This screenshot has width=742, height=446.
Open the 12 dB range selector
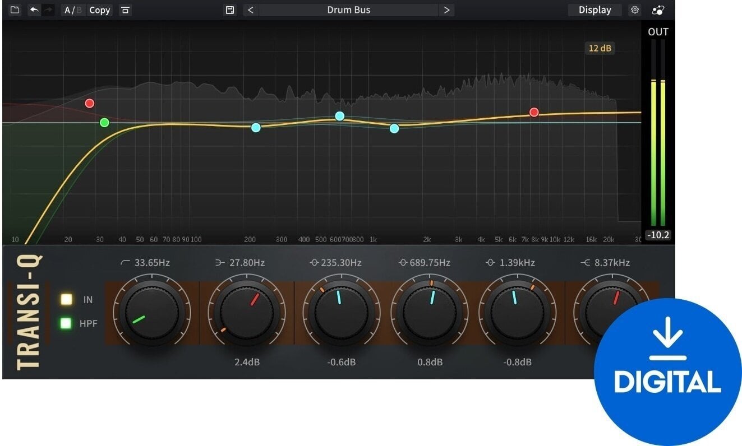click(x=600, y=48)
